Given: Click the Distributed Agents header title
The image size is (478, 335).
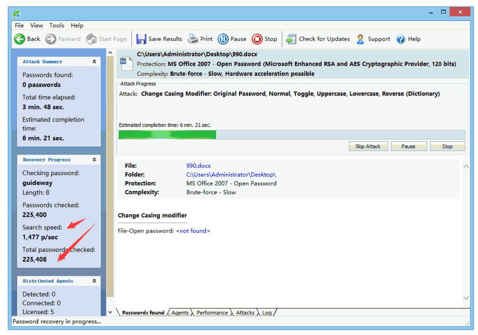Looking at the screenshot, I should tap(48, 281).
